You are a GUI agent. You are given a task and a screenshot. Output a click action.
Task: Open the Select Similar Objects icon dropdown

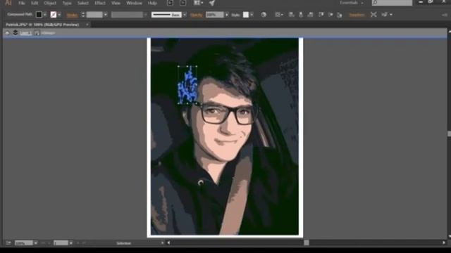coord(387,15)
